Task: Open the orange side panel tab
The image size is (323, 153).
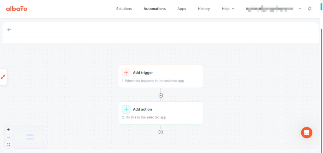Action: point(3,77)
